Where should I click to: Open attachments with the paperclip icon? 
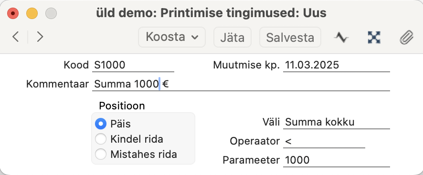point(406,38)
